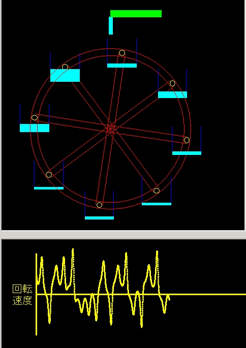Click yellow pivot circle of far-right bucket
Image resolution: width=246 pixels, height=348 pixels.
(187, 140)
